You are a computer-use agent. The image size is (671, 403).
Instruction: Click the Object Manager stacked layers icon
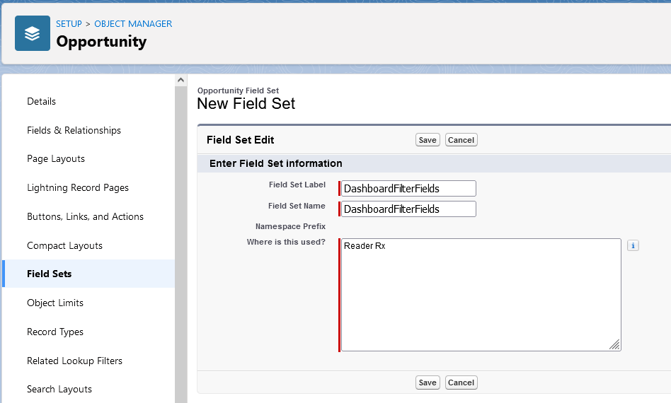[x=33, y=33]
